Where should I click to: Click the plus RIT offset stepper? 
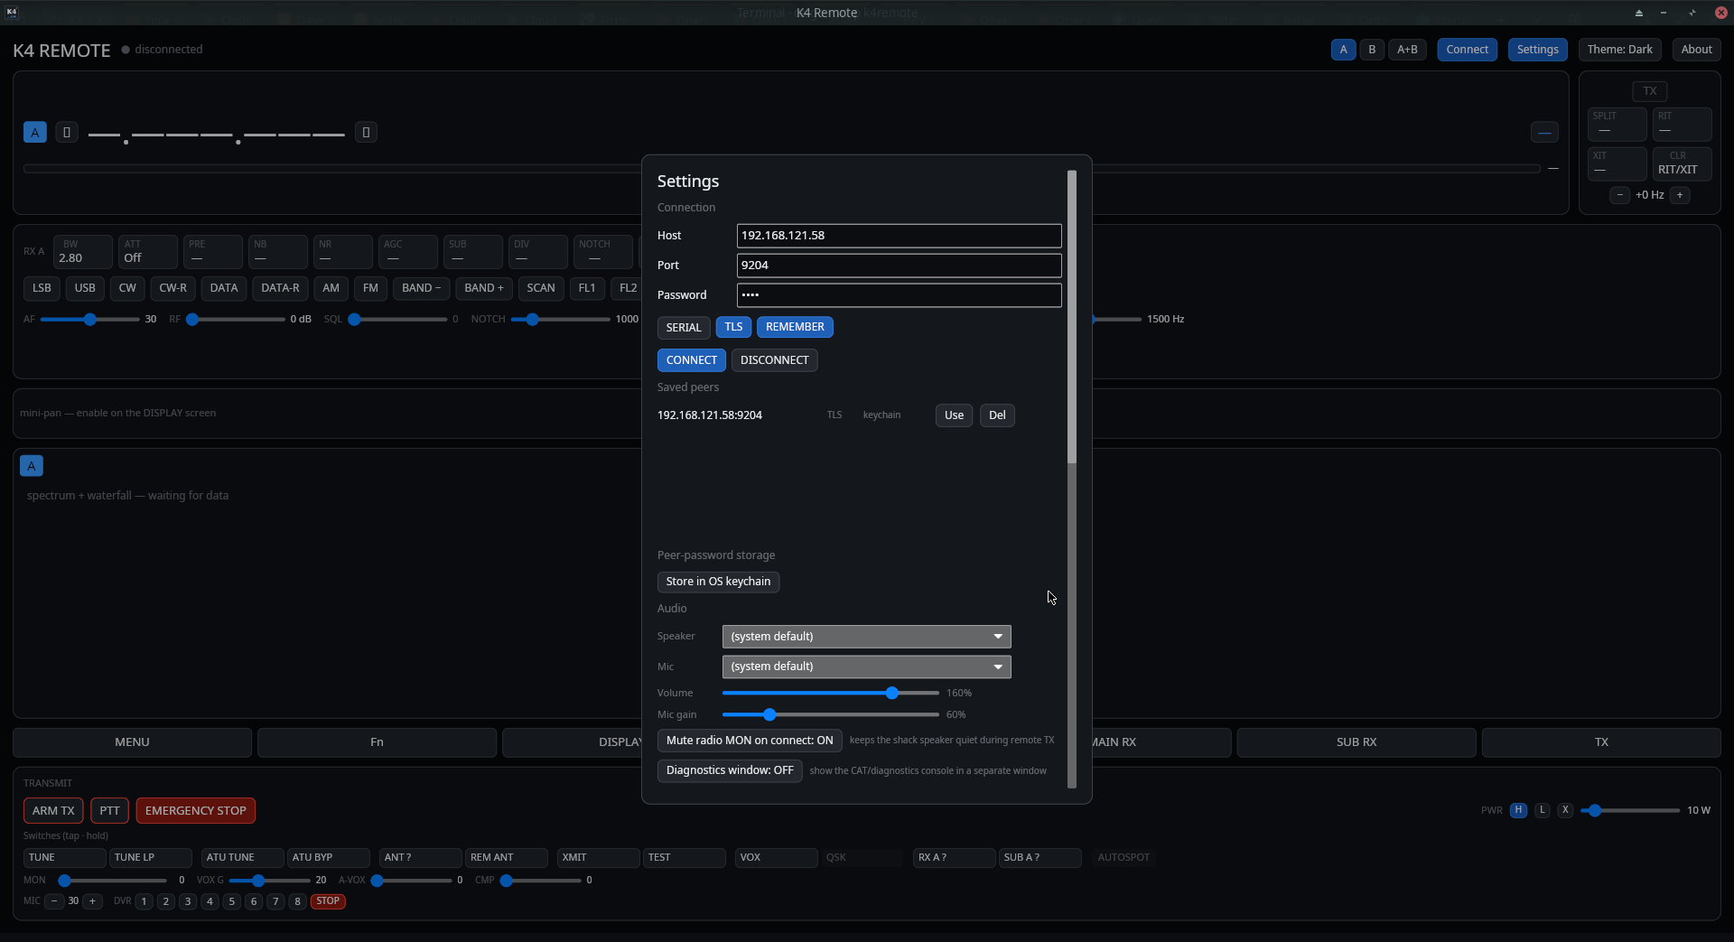pyautogui.click(x=1680, y=195)
